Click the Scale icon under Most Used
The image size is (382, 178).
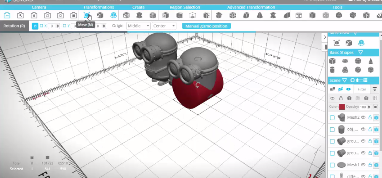349,43
